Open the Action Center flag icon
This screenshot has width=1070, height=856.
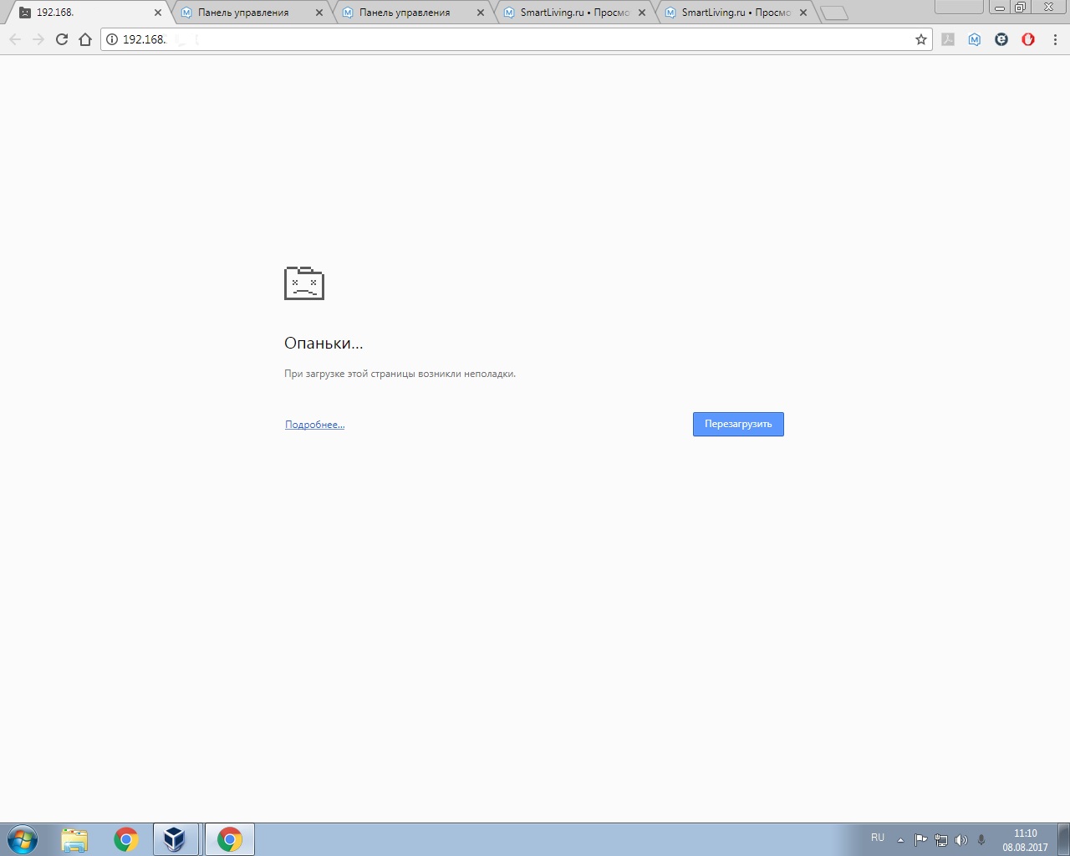click(920, 840)
